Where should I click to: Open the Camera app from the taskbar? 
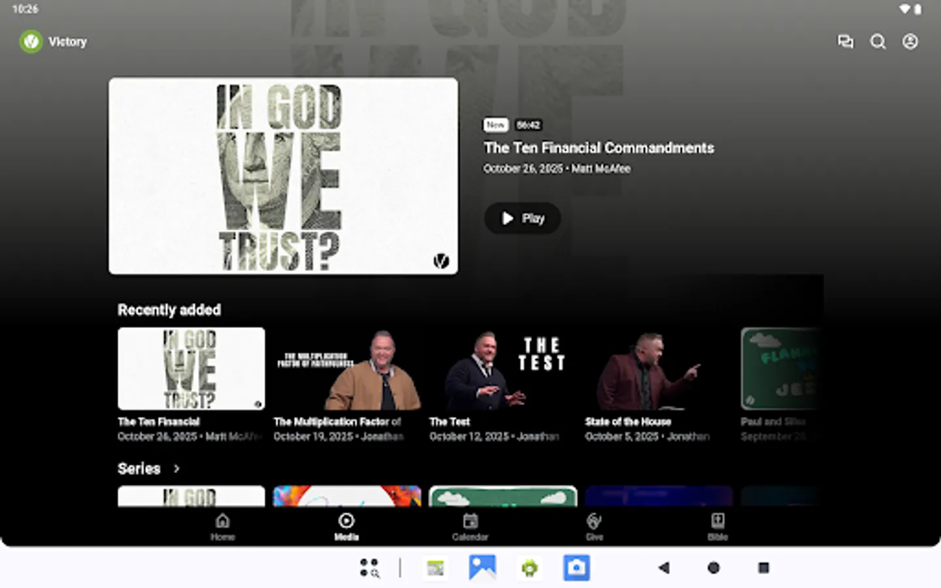[x=576, y=568]
